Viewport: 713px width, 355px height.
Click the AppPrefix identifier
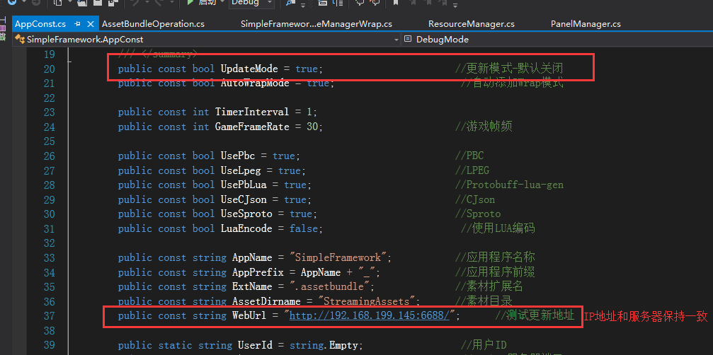pyautogui.click(x=258, y=272)
